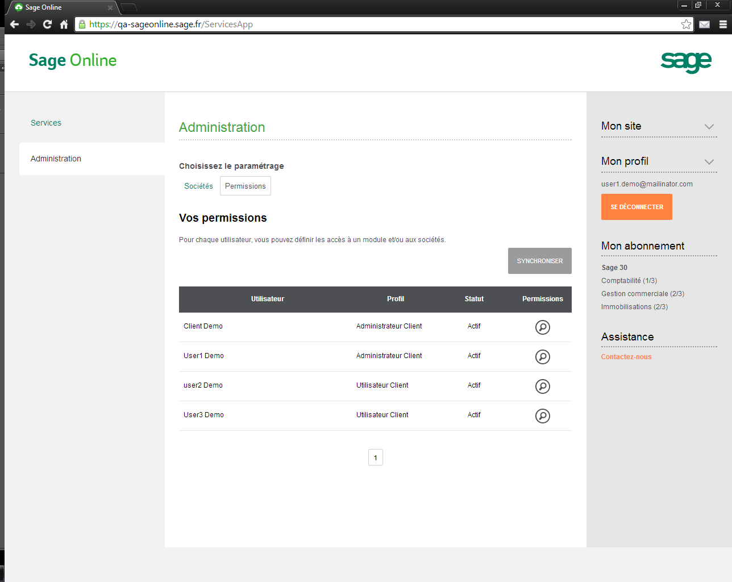This screenshot has width=732, height=582.
Task: Open permissions magnifier for User3 Demo
Action: pos(542,416)
